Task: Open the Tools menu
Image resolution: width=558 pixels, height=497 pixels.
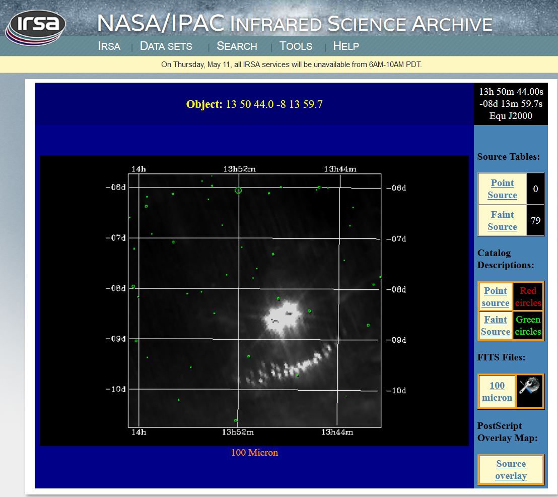Action: point(296,46)
